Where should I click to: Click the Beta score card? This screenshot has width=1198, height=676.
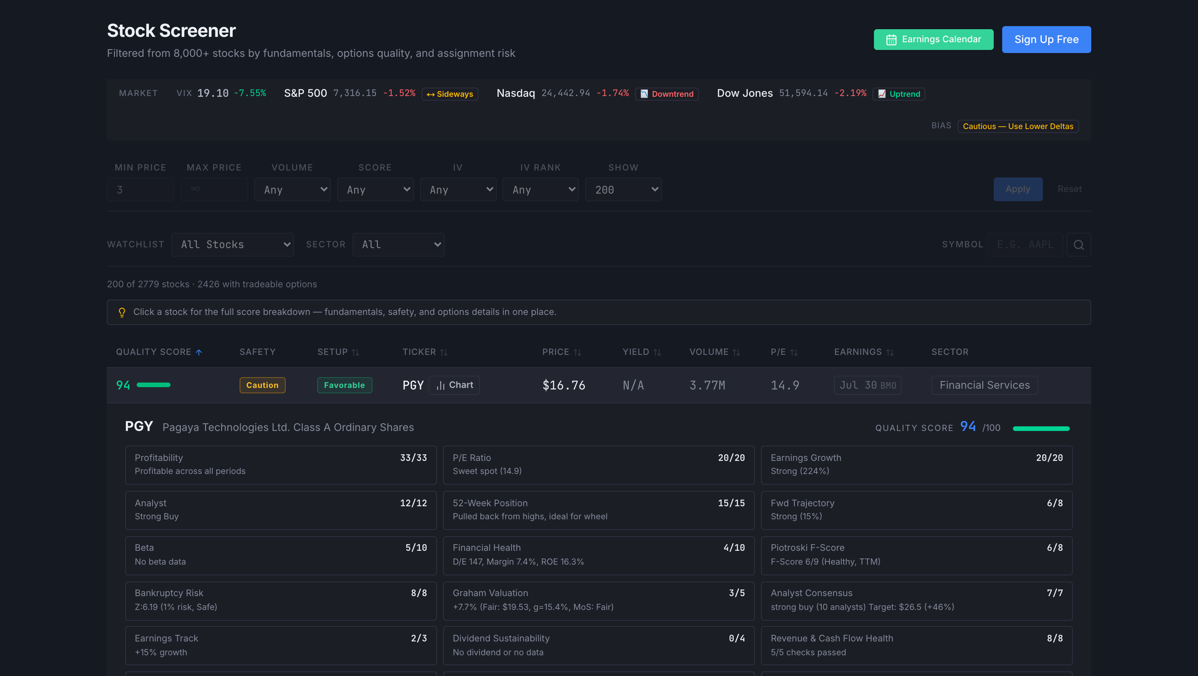pyautogui.click(x=281, y=555)
